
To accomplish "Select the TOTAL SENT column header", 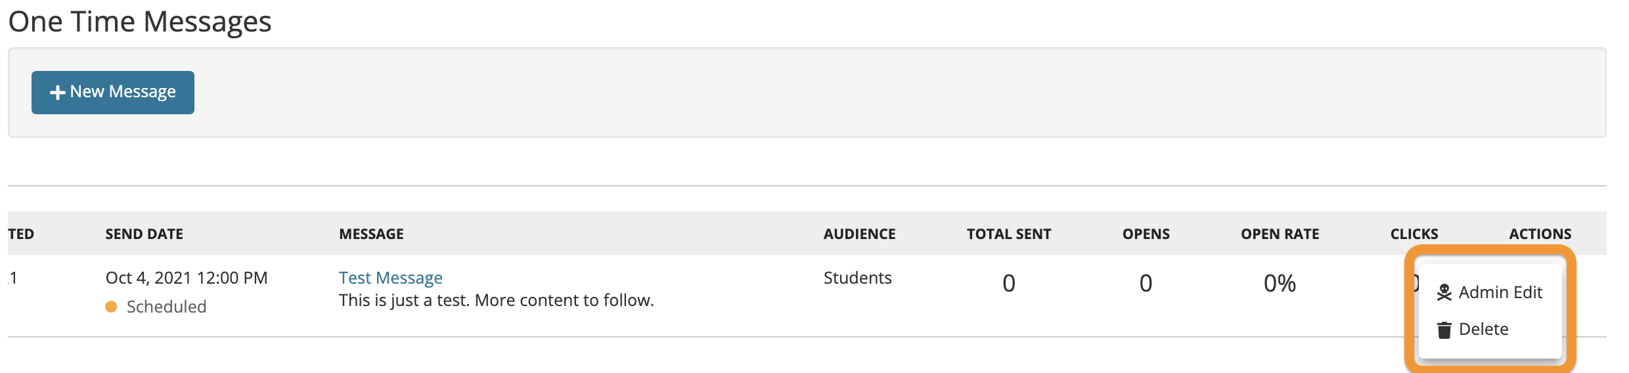I will pos(1009,234).
